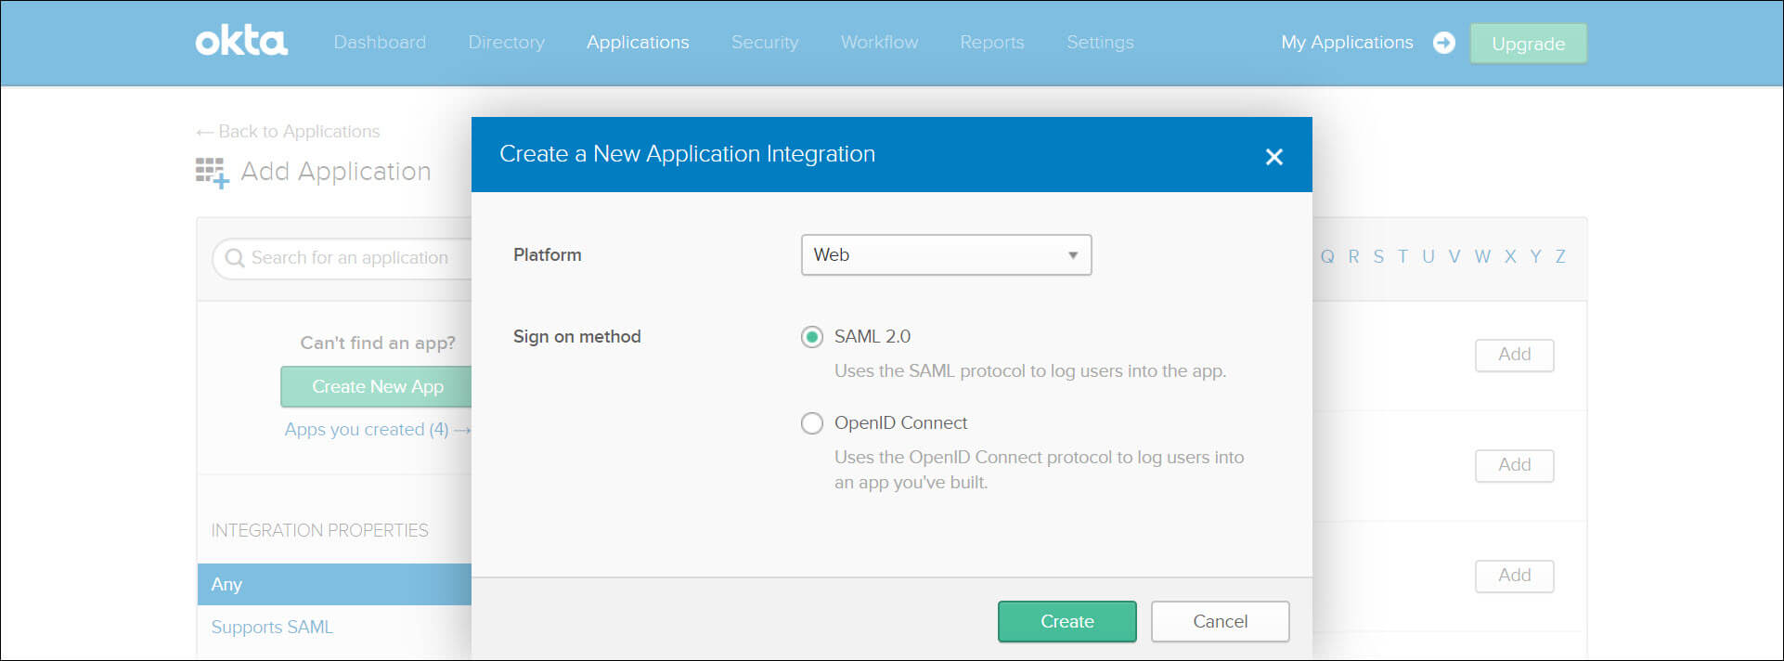Click the green Create button
Viewport: 1784px width, 661px height.
1067,621
